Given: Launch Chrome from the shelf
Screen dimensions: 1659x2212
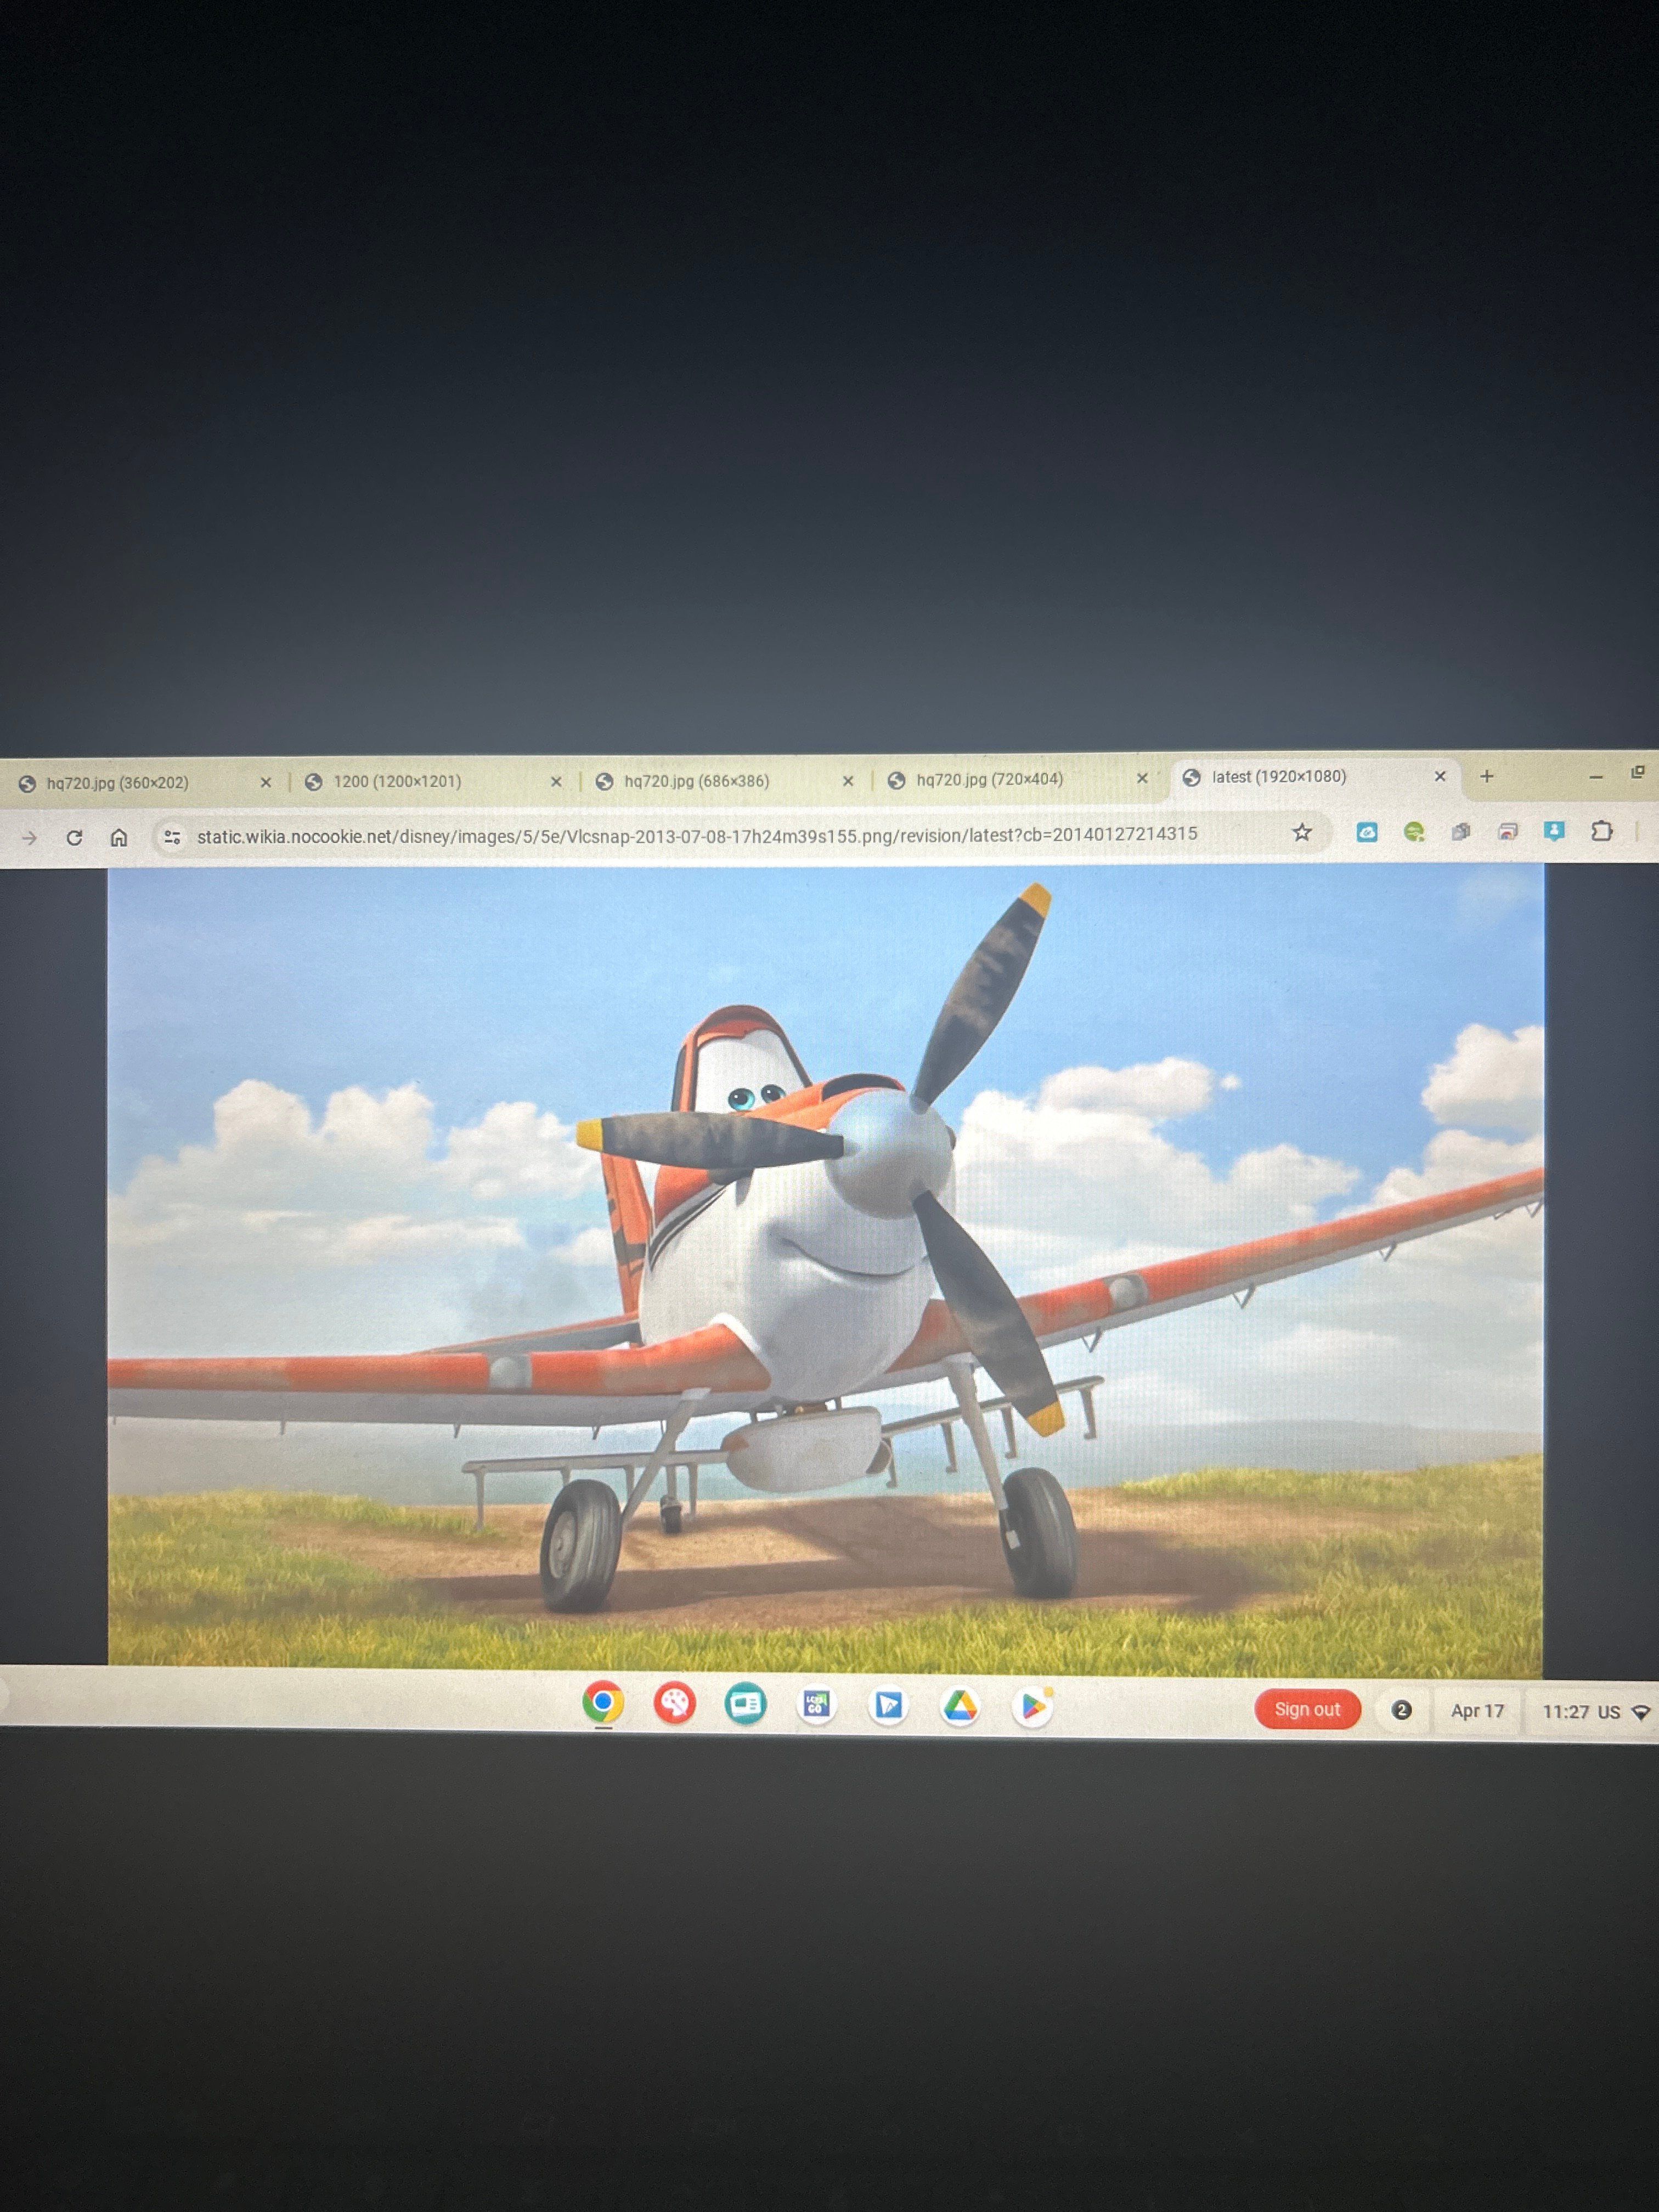Looking at the screenshot, I should [x=603, y=1702].
